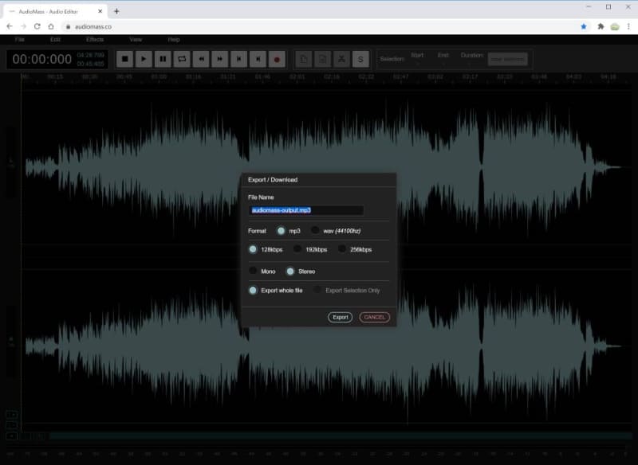This screenshot has width=638, height=465.
Task: Select the Cut (scissors) icon
Action: point(341,59)
